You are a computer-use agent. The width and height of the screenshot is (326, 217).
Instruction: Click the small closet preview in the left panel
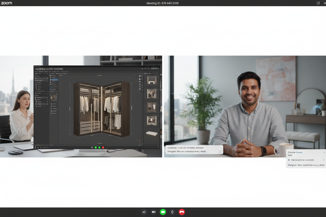54,98
